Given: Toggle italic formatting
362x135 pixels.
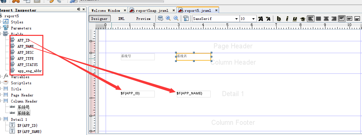Looking at the screenshot, I should point(287,19).
